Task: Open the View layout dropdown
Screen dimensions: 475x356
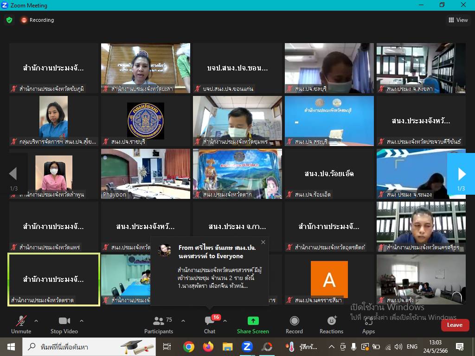Action: pyautogui.click(x=458, y=20)
